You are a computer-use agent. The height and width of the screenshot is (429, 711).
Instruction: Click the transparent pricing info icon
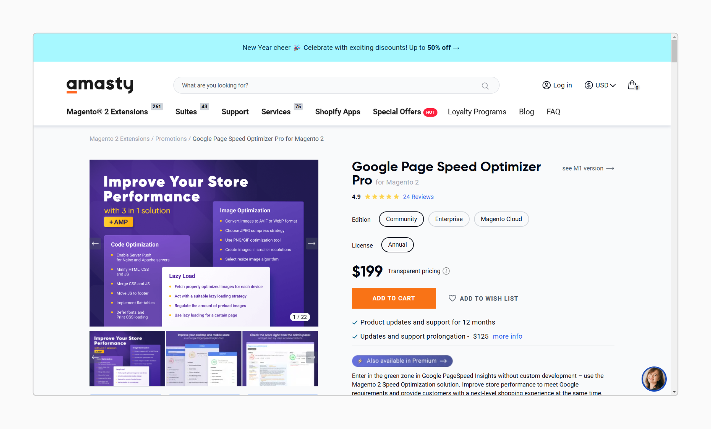pyautogui.click(x=446, y=271)
